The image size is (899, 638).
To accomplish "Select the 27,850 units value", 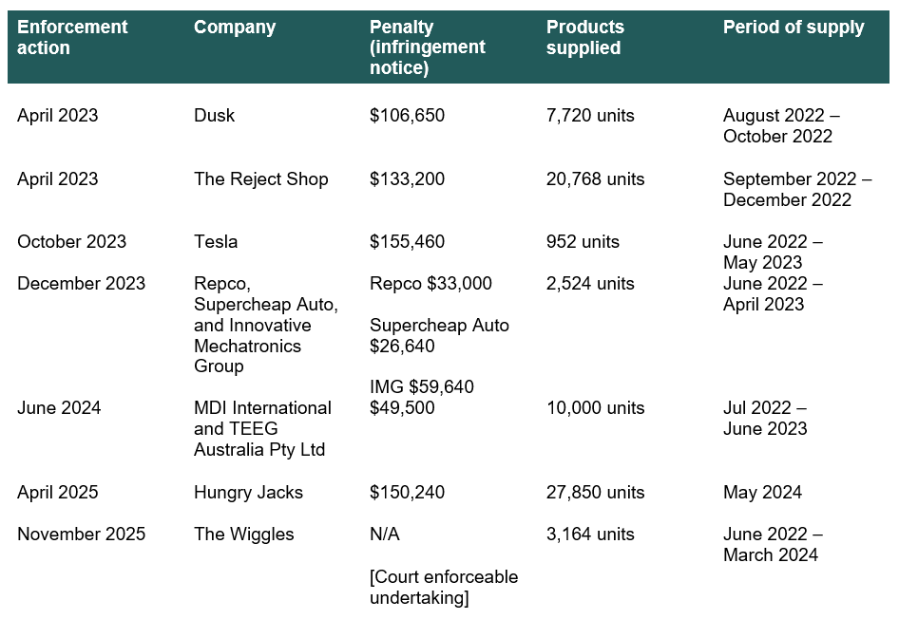I will pos(595,493).
